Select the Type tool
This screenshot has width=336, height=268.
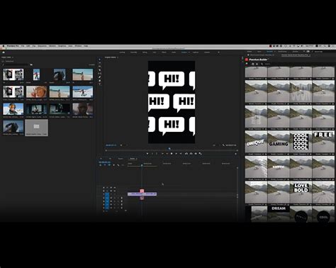99,84
